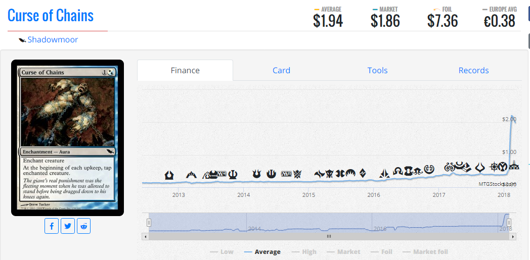The height and width of the screenshot is (260, 530).
Task: Click the Iconic Masters circled-M symbol
Action: tap(503, 167)
